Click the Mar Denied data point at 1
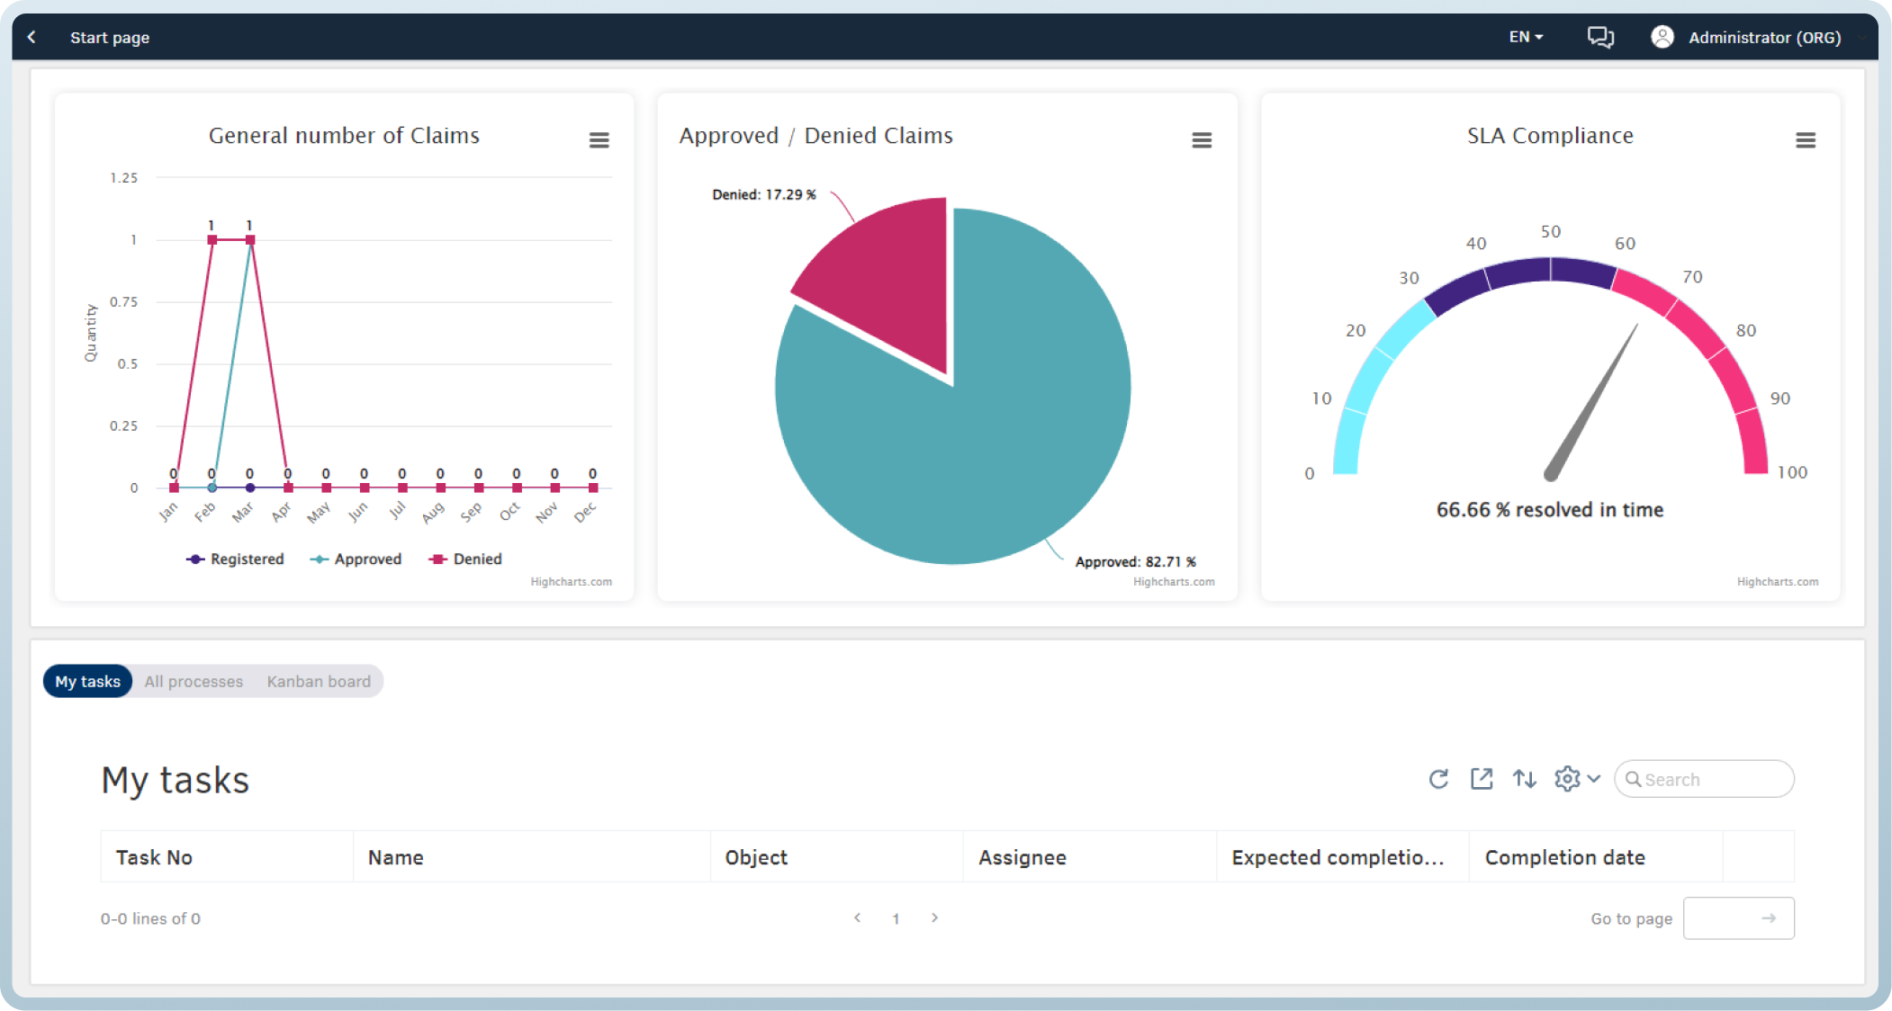The height and width of the screenshot is (1011, 1892). click(250, 240)
